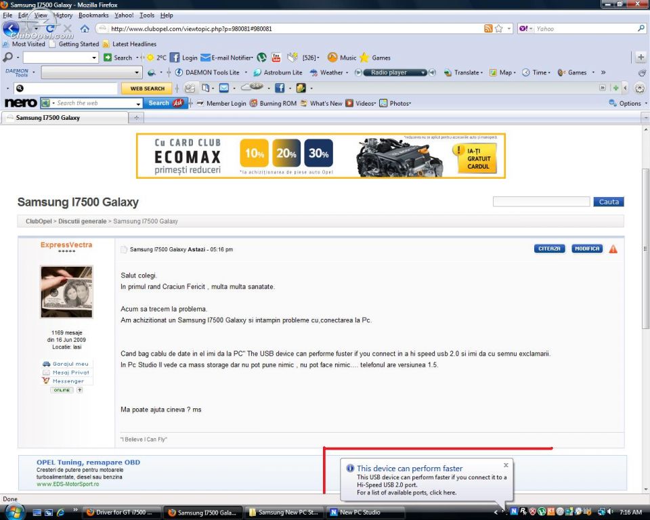Click the Cauta search button
Image resolution: width=650 pixels, height=520 pixels.
click(x=608, y=202)
